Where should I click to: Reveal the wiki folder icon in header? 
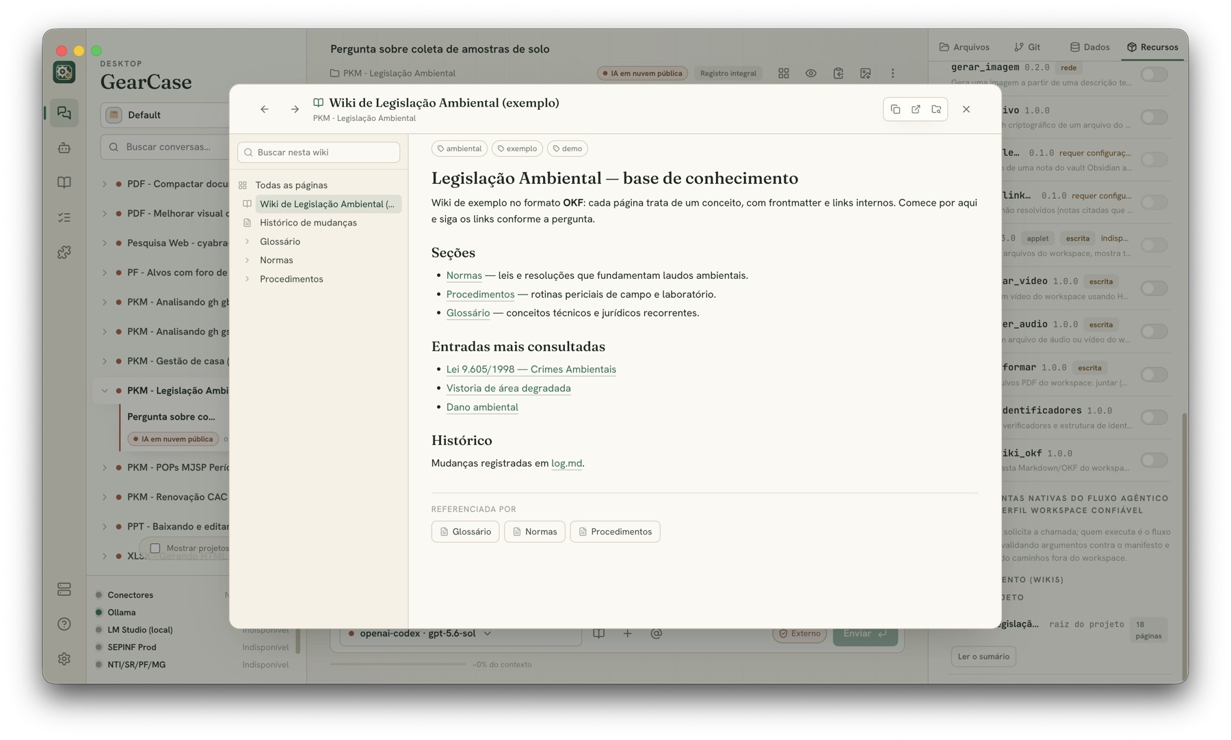(x=936, y=109)
